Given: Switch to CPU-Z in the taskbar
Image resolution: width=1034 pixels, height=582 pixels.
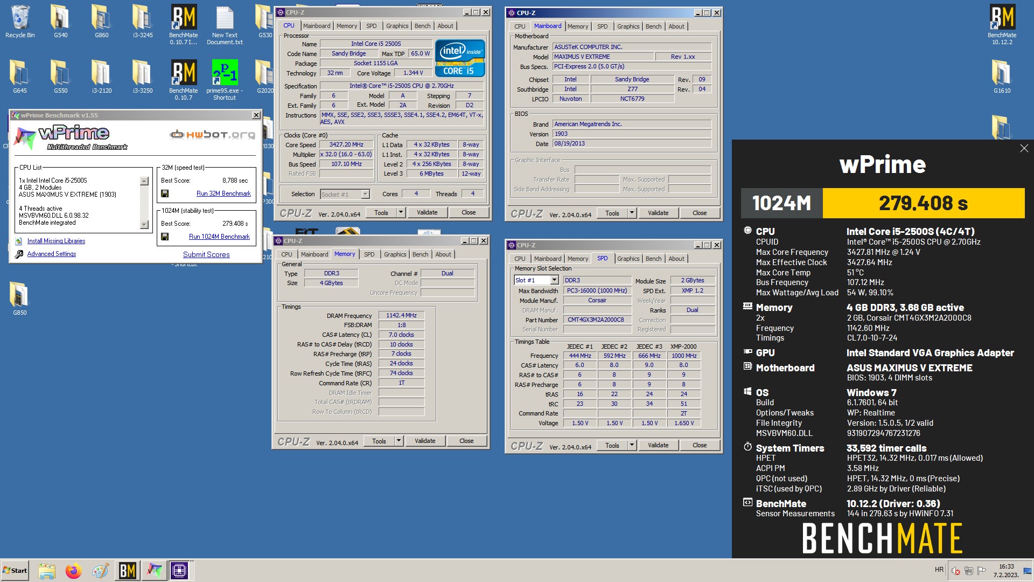Looking at the screenshot, I should point(179,570).
